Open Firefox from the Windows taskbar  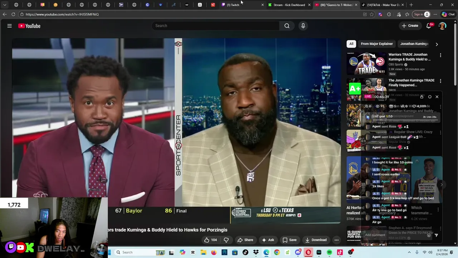[214, 252]
